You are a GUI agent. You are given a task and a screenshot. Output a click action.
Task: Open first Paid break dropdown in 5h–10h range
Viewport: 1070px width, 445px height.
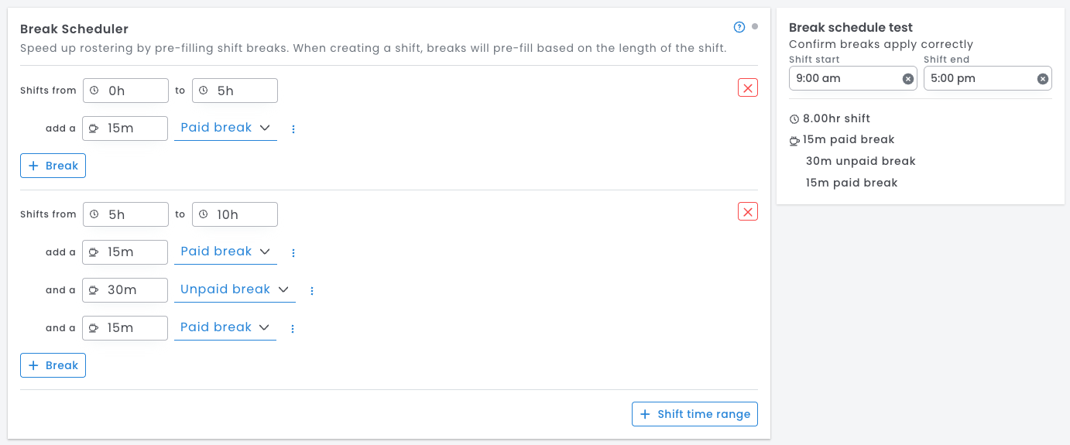(225, 252)
